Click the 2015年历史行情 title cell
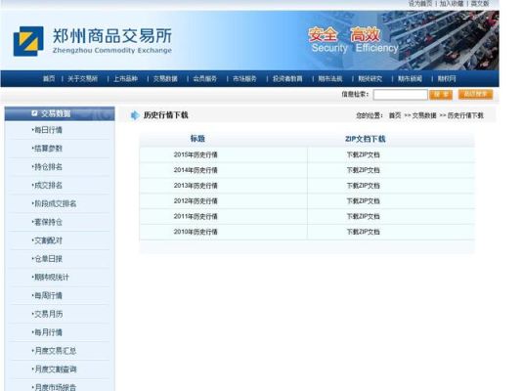The height and width of the screenshot is (391, 523). click(x=196, y=154)
